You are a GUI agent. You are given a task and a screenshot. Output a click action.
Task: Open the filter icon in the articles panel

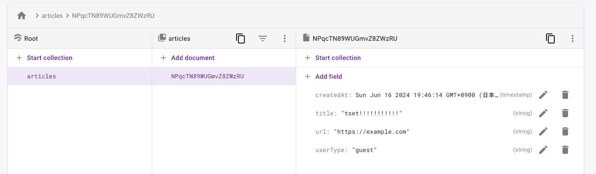[x=263, y=39]
